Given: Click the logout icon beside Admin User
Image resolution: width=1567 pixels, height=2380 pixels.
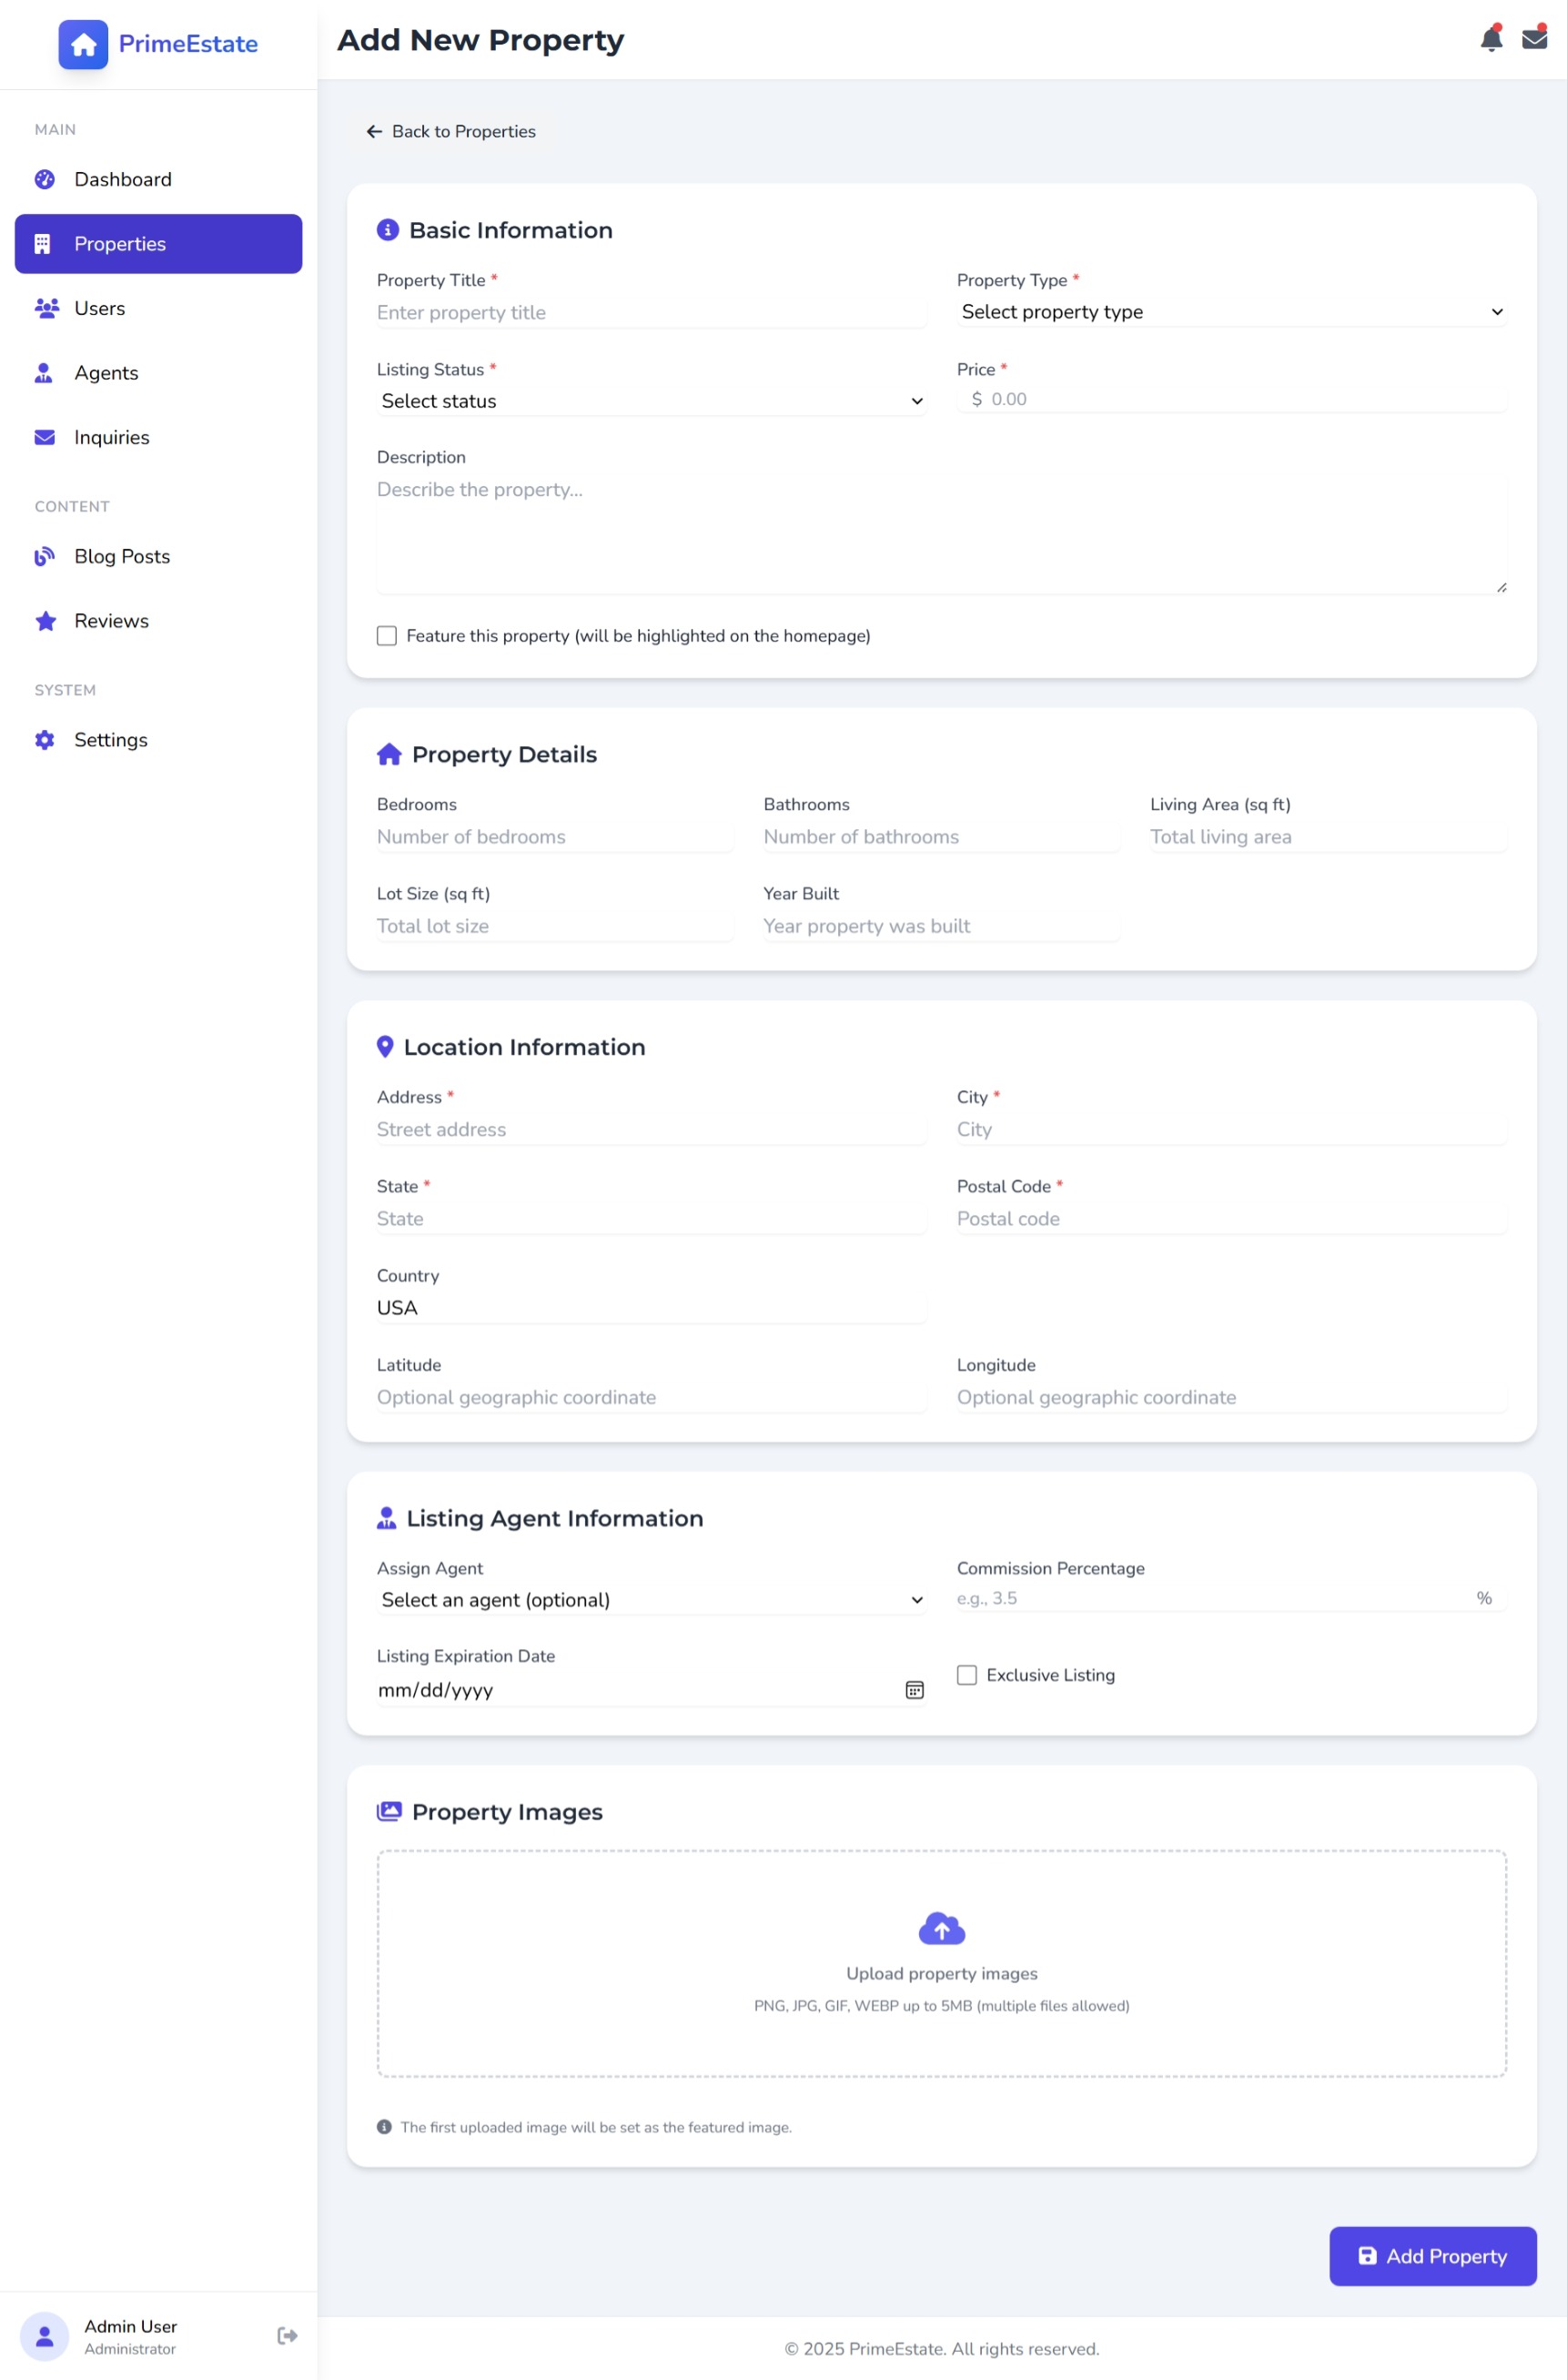Looking at the screenshot, I should click(287, 2335).
